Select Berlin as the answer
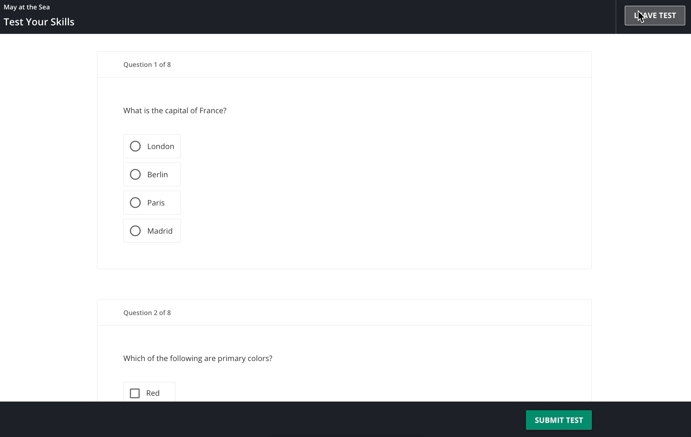 (135, 174)
